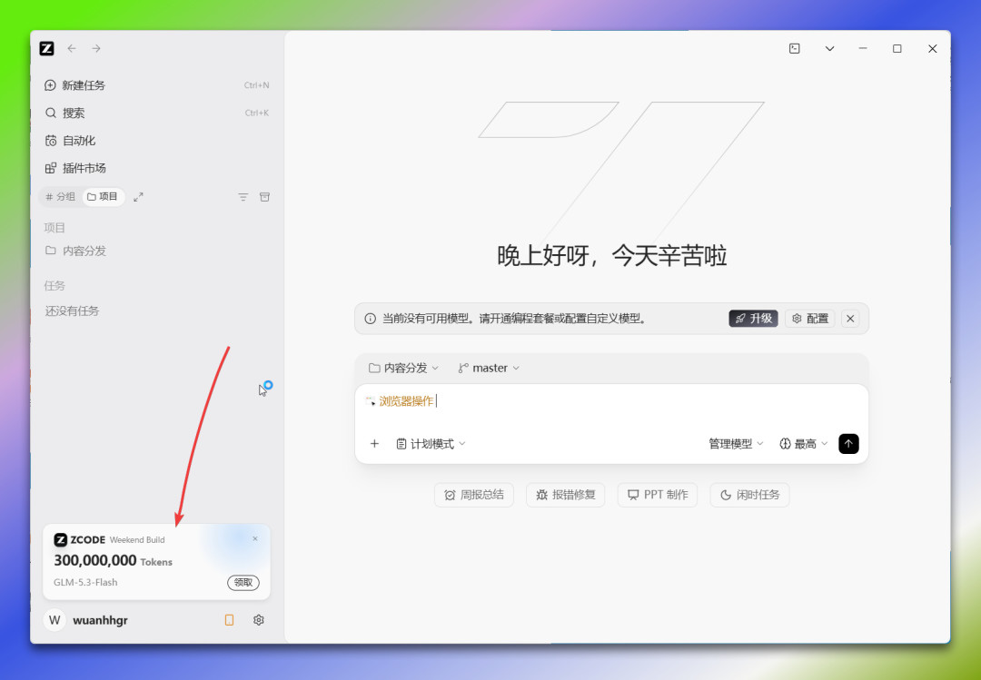The image size is (981, 680).
Task: Click the 升级 upgrade button
Action: [x=753, y=319]
